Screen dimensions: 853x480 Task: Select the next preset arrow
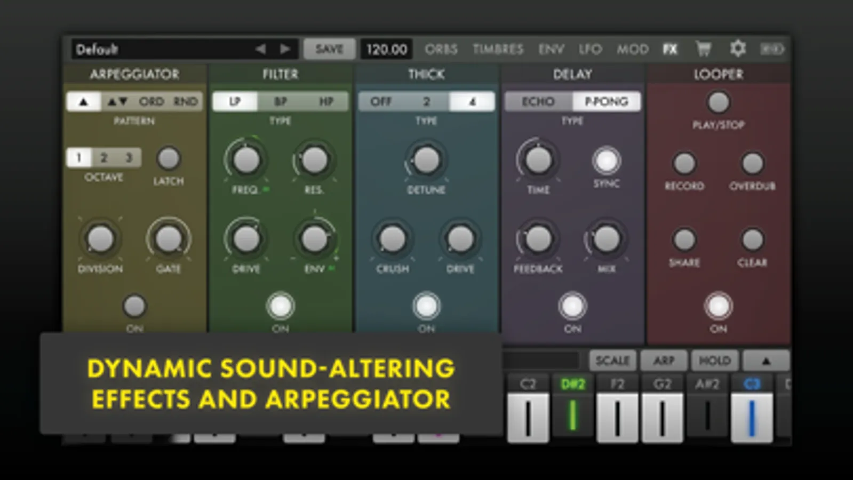click(x=285, y=49)
